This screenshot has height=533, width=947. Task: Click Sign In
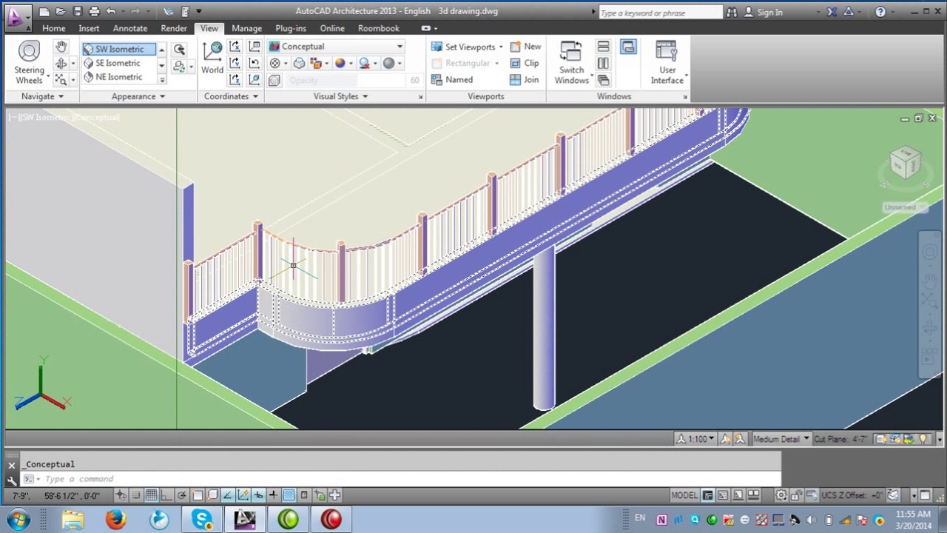click(x=762, y=12)
